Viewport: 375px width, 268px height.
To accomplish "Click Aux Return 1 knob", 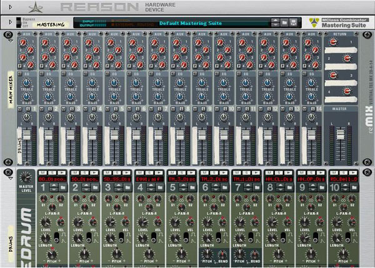I will pyautogui.click(x=333, y=42).
